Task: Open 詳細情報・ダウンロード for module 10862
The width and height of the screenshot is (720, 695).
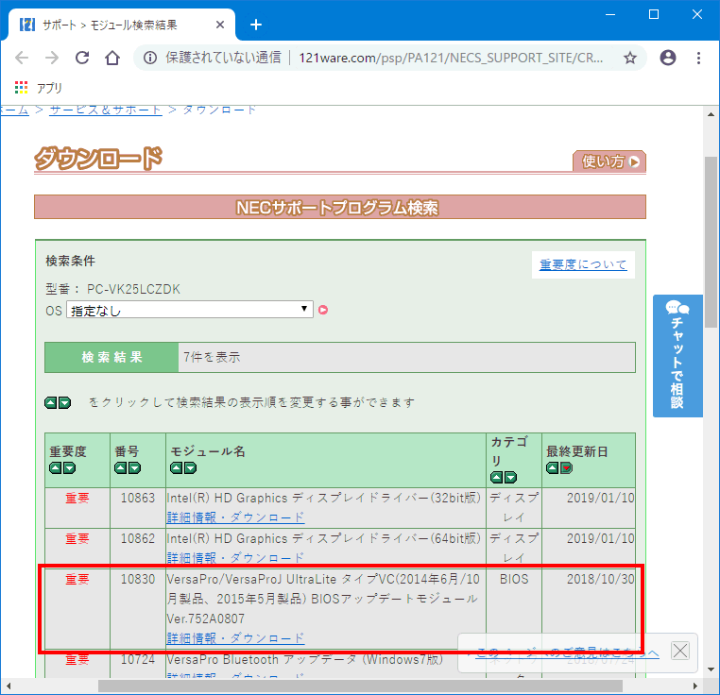Action: pos(235,558)
